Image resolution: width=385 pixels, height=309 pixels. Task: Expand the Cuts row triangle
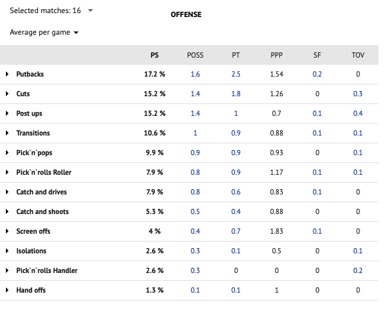[x=7, y=94]
